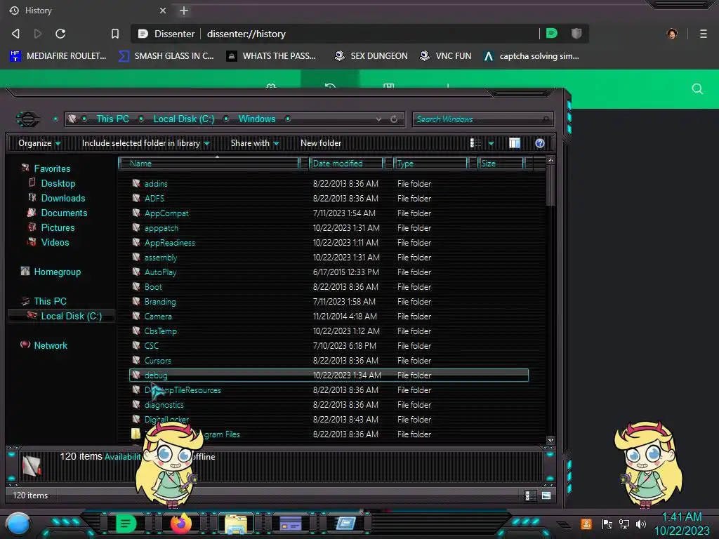Click the volume speaker tray icon
The height and width of the screenshot is (539, 719).
pos(640,524)
